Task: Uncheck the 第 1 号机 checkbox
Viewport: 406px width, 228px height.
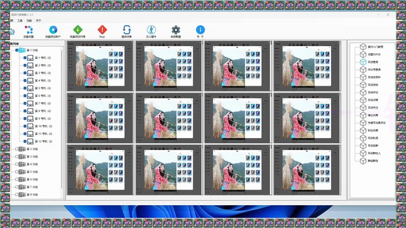Action: point(25,58)
